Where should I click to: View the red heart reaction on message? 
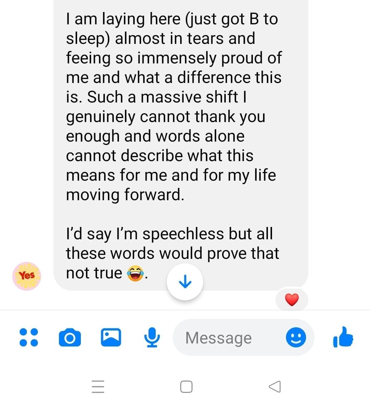coord(292,299)
